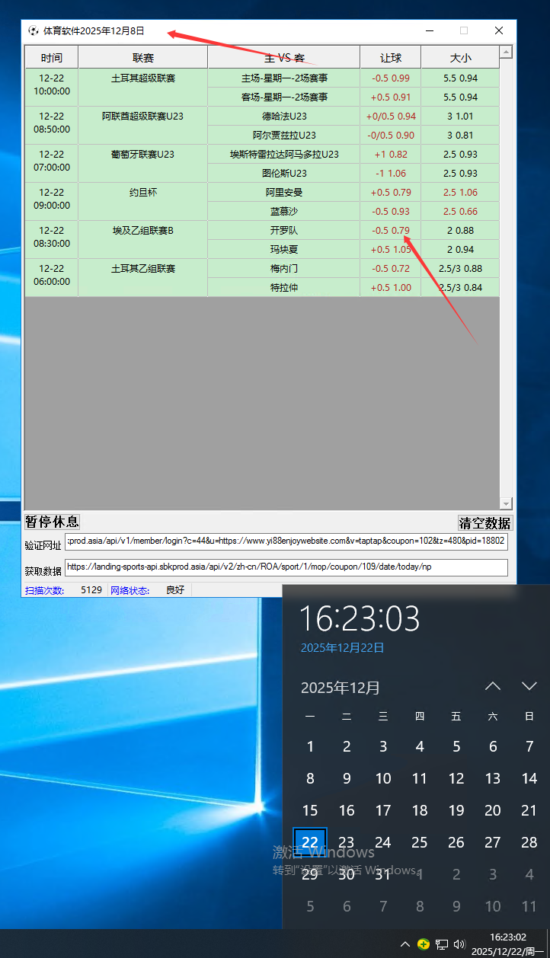Click the 暂停休息 button
The height and width of the screenshot is (958, 550).
[52, 522]
